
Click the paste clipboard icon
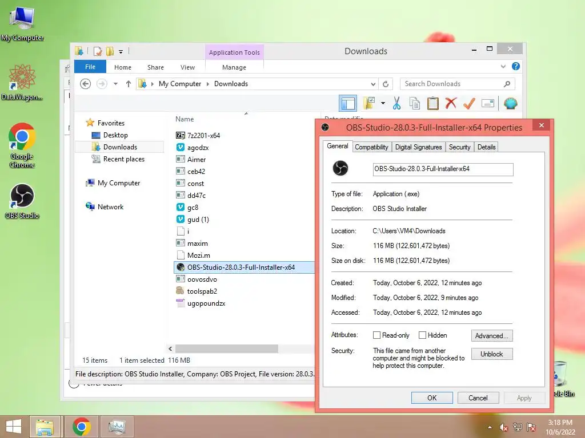pos(433,103)
